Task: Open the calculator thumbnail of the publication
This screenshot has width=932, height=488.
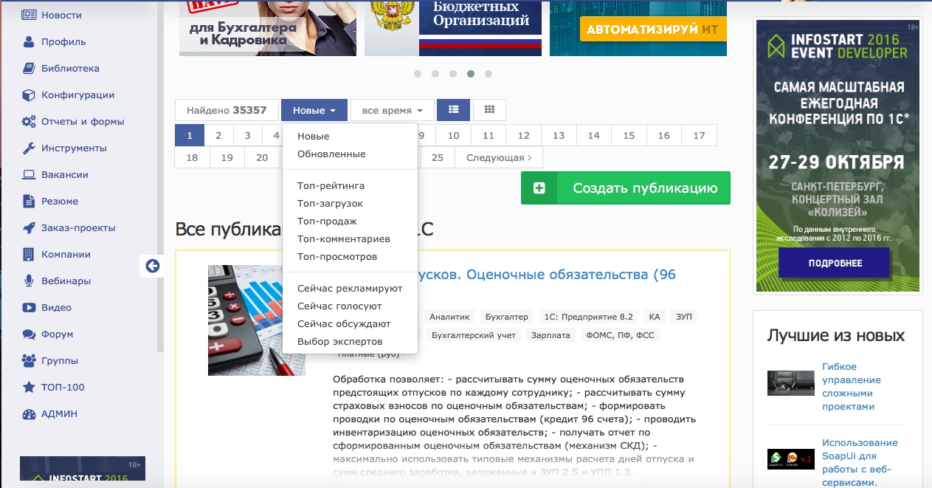Action: click(x=257, y=320)
